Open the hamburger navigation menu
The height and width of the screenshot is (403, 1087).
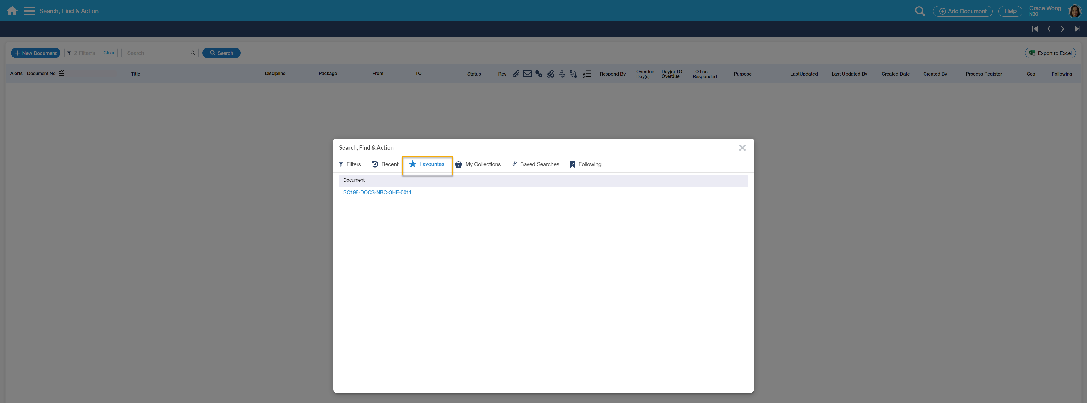coord(29,11)
